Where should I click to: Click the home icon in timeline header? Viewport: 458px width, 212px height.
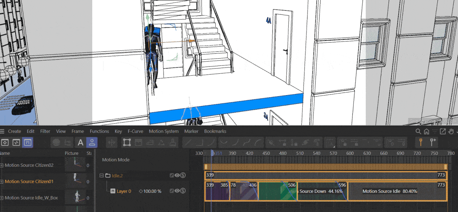427,131
